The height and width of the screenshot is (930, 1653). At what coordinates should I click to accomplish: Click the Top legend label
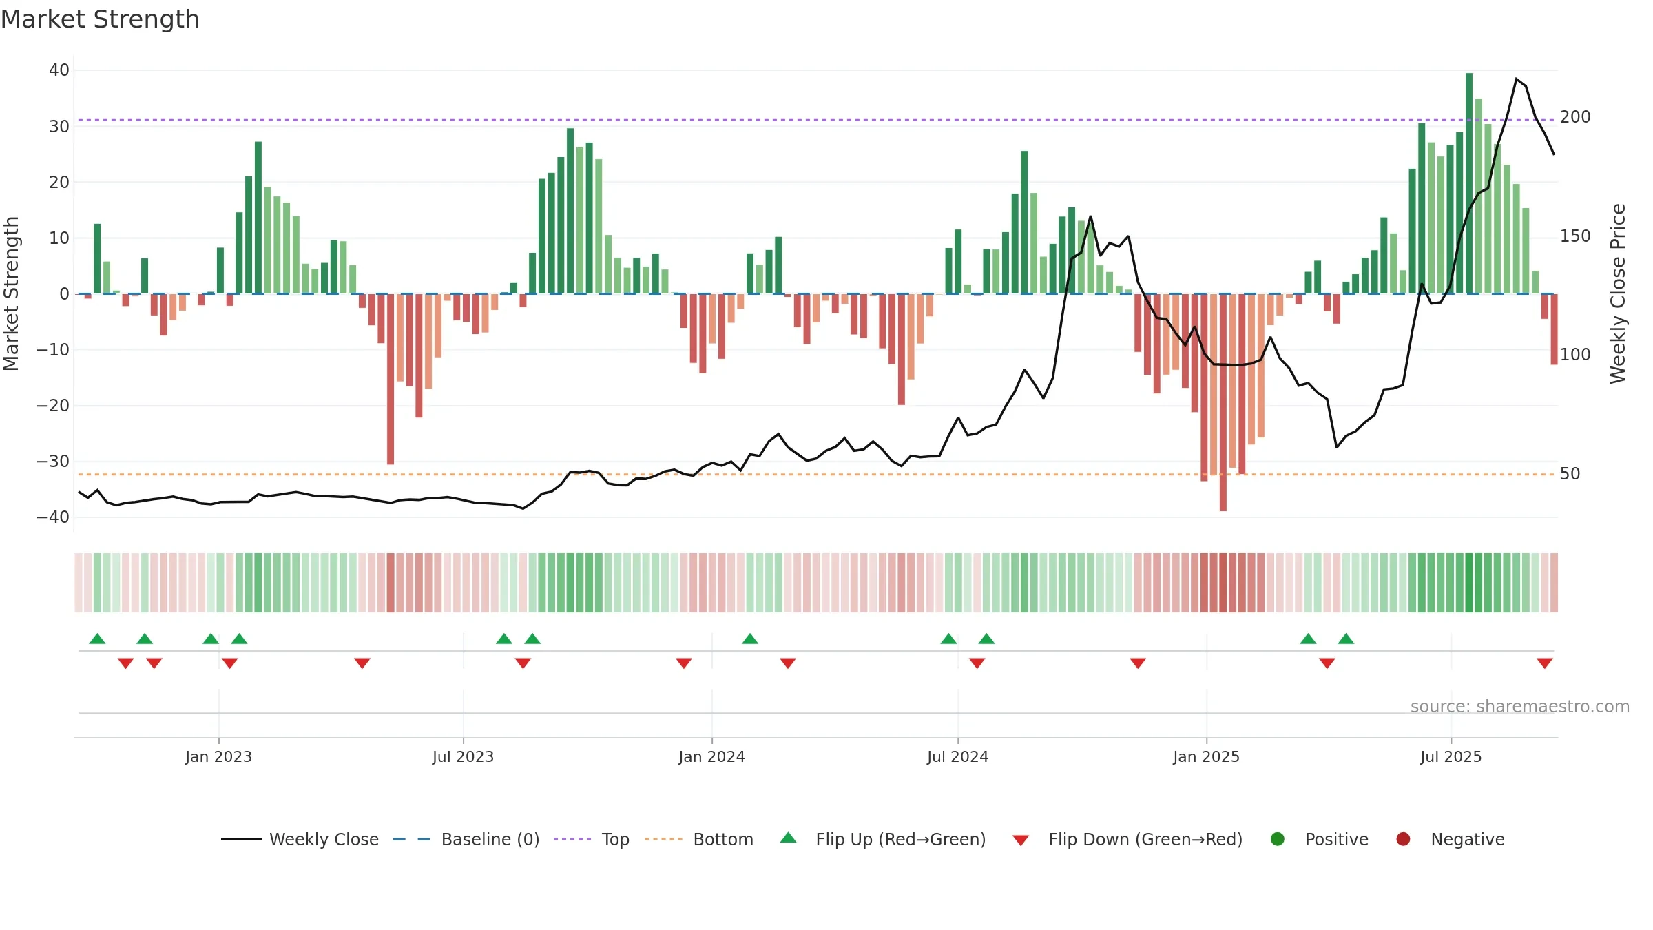[x=615, y=839]
